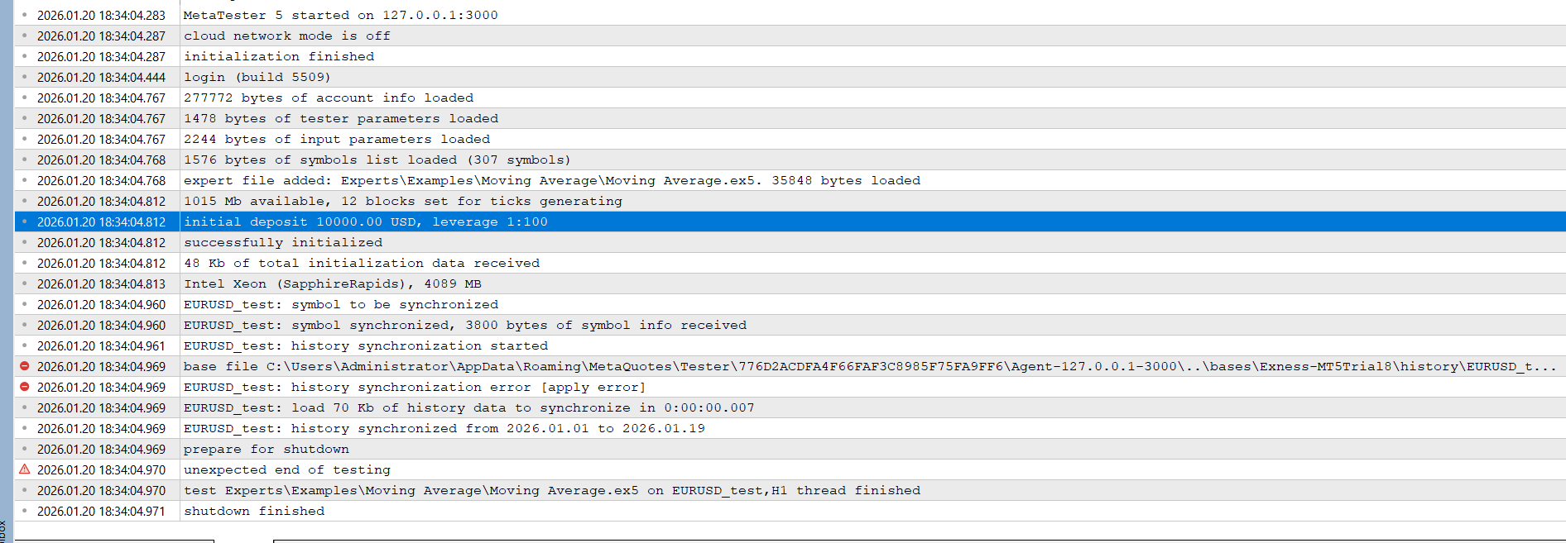Click the red error icon beside the base file entry
Image resolution: width=1566 pixels, height=543 pixels.
click(x=25, y=366)
